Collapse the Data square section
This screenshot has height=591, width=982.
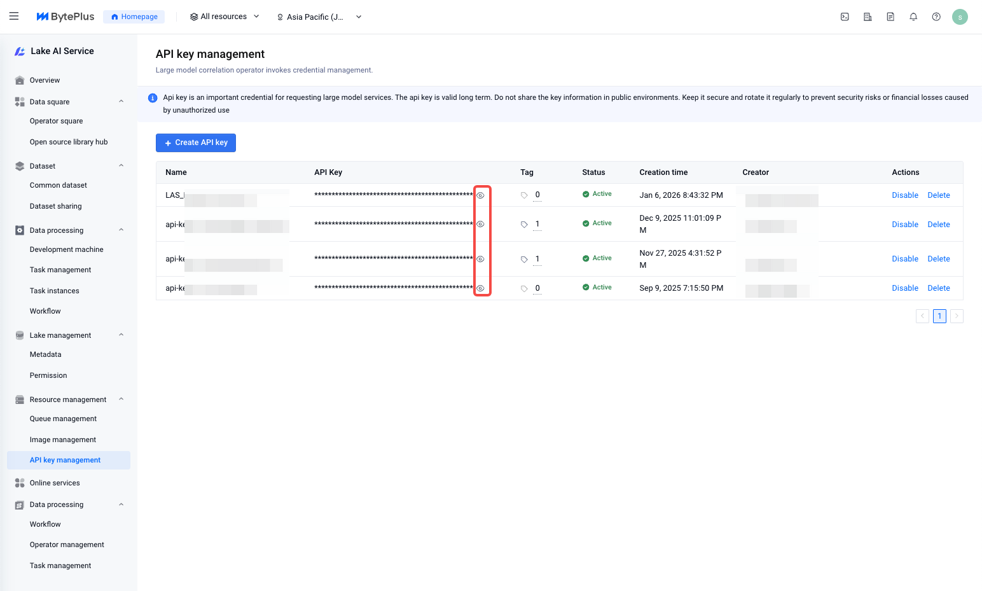pyautogui.click(x=121, y=102)
